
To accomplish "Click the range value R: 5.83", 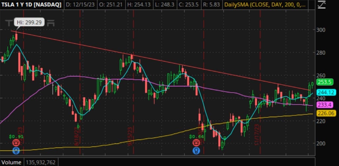I will [212, 5].
